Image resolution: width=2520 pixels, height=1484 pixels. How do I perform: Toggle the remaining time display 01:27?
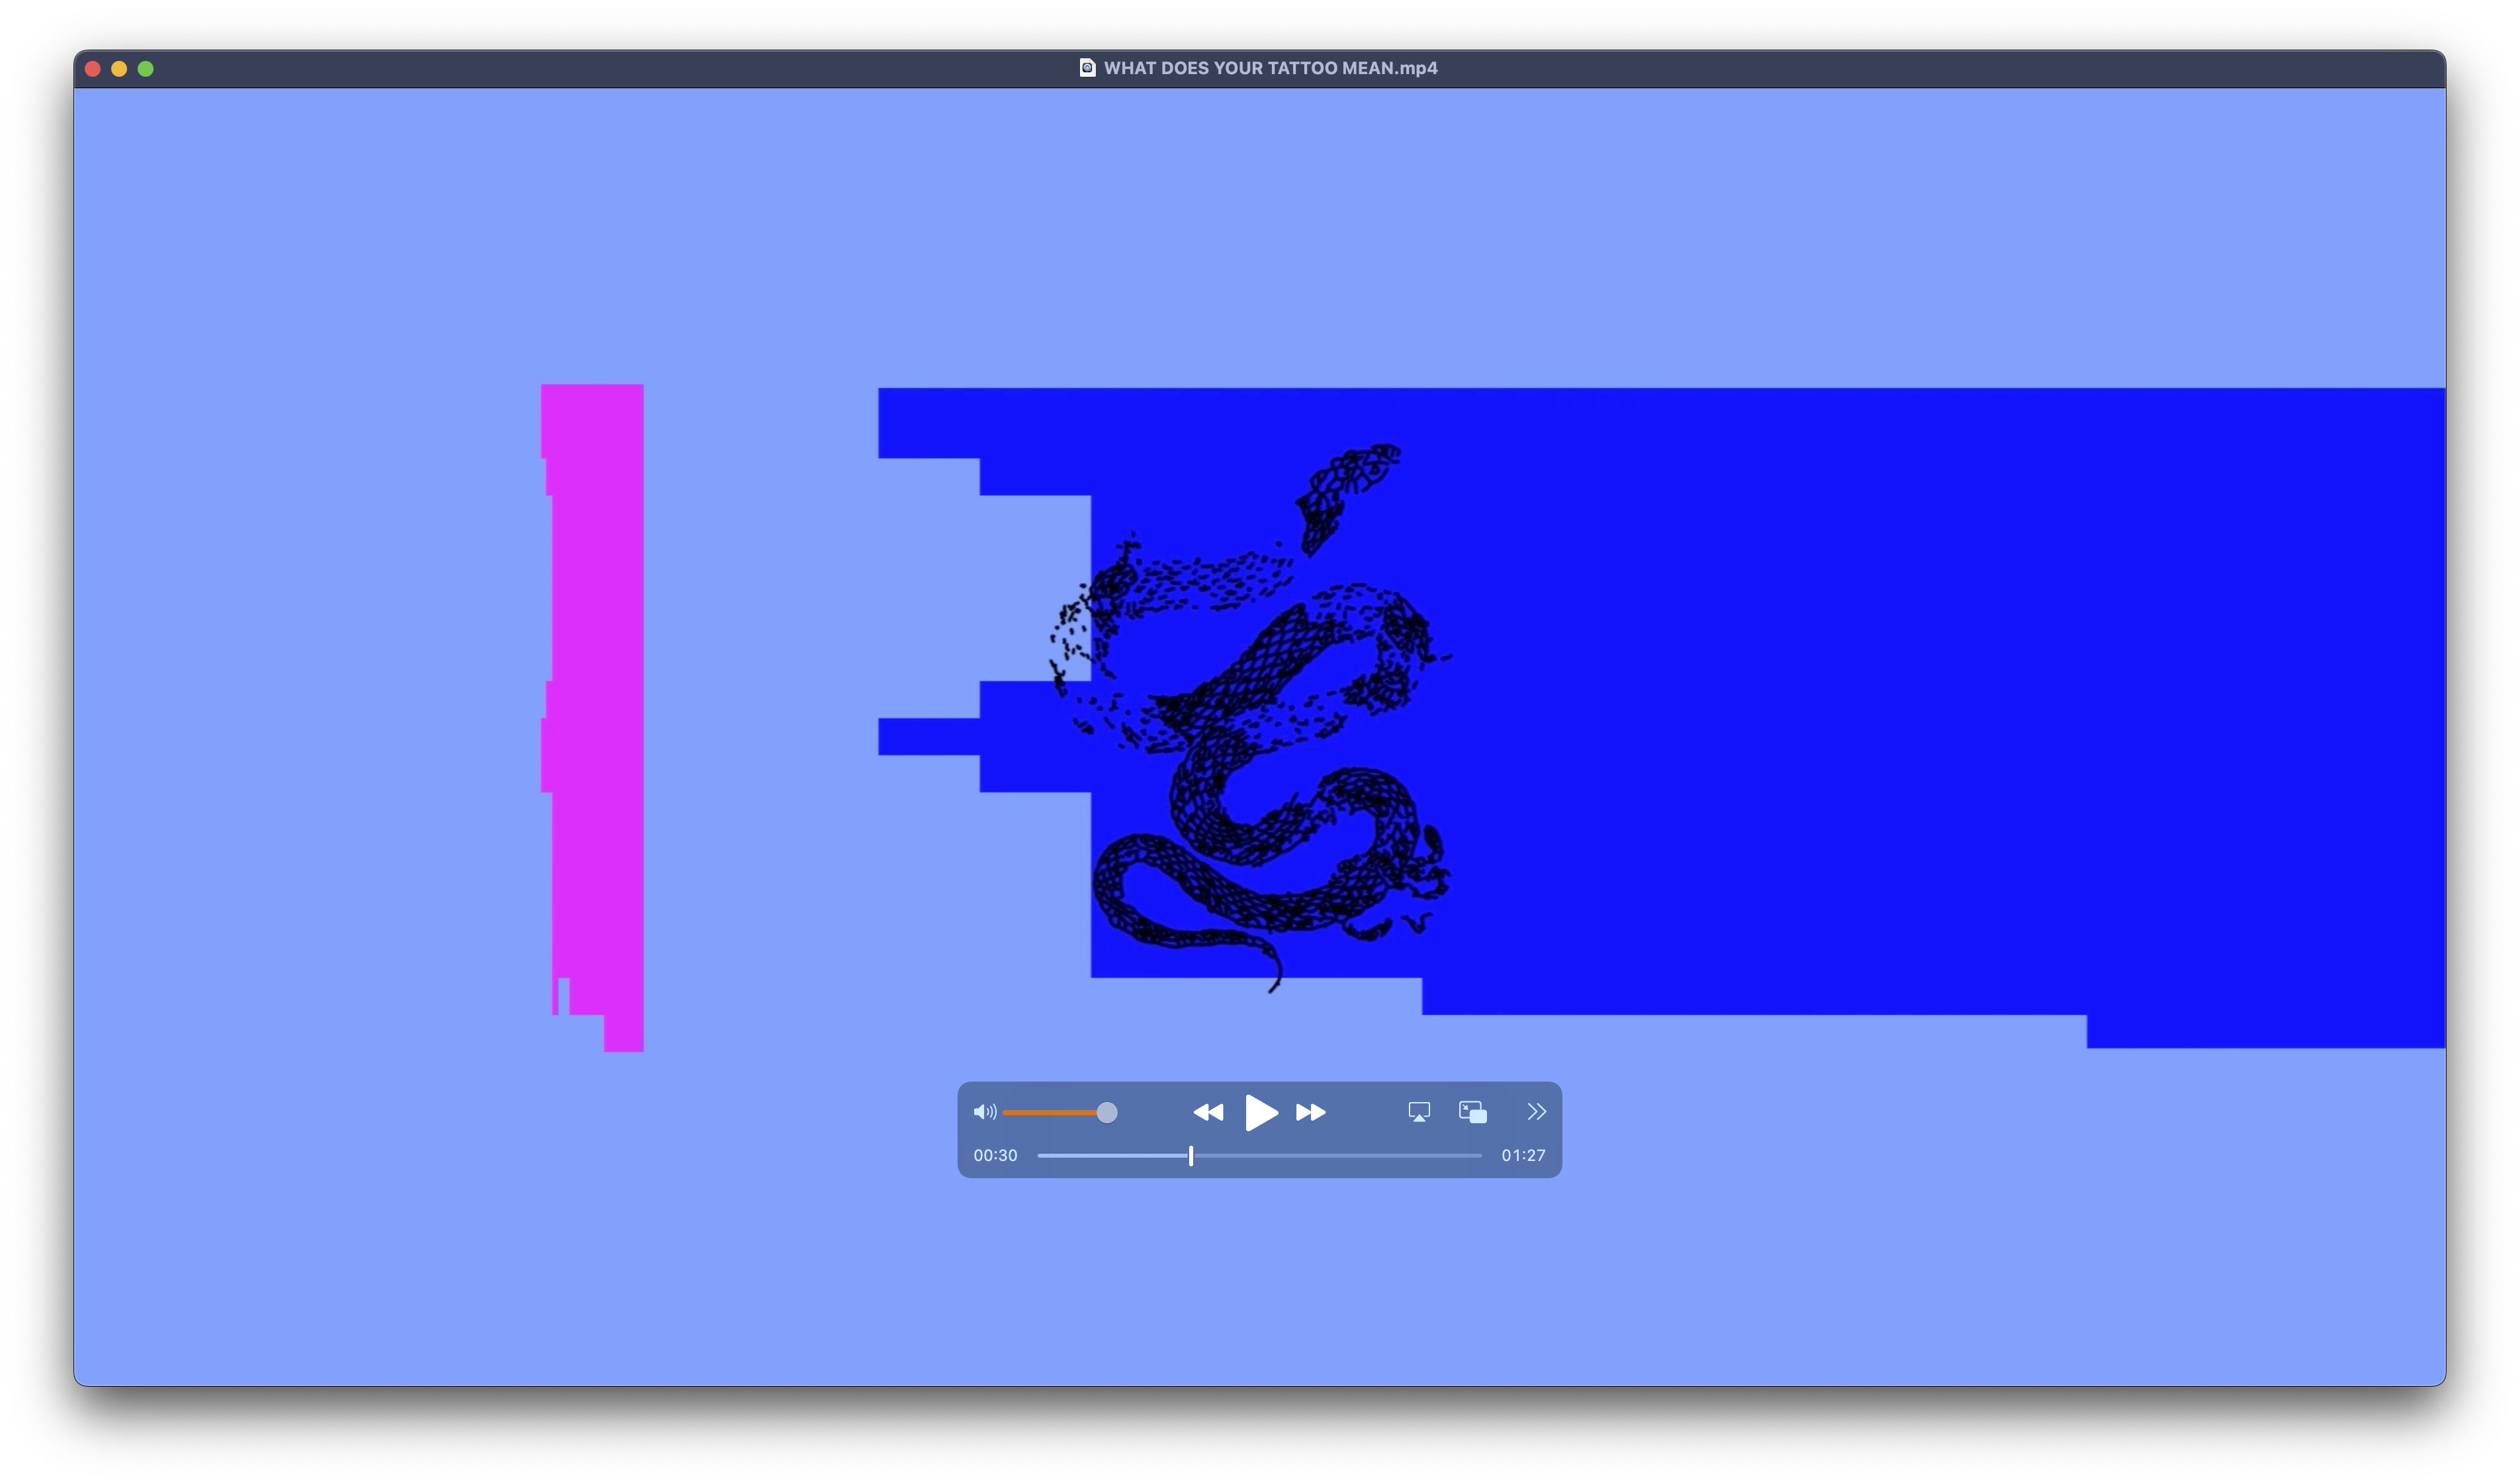point(1522,1155)
